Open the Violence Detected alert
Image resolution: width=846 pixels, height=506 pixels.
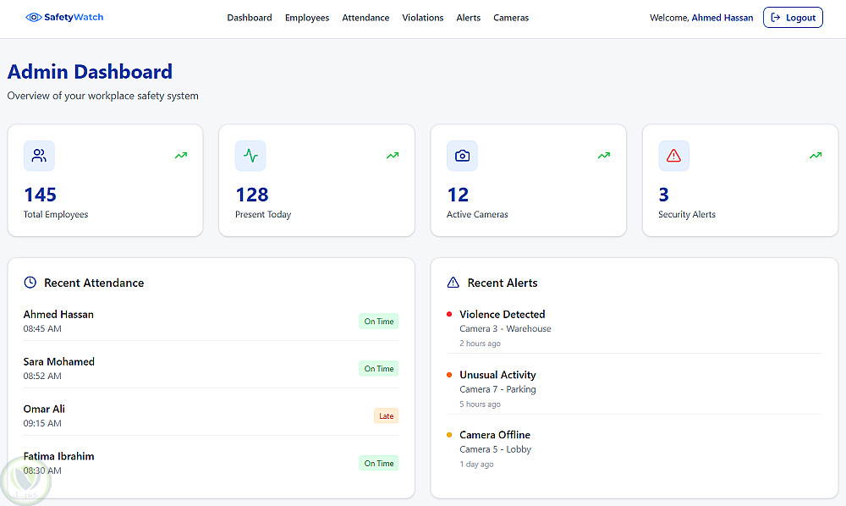[503, 314]
